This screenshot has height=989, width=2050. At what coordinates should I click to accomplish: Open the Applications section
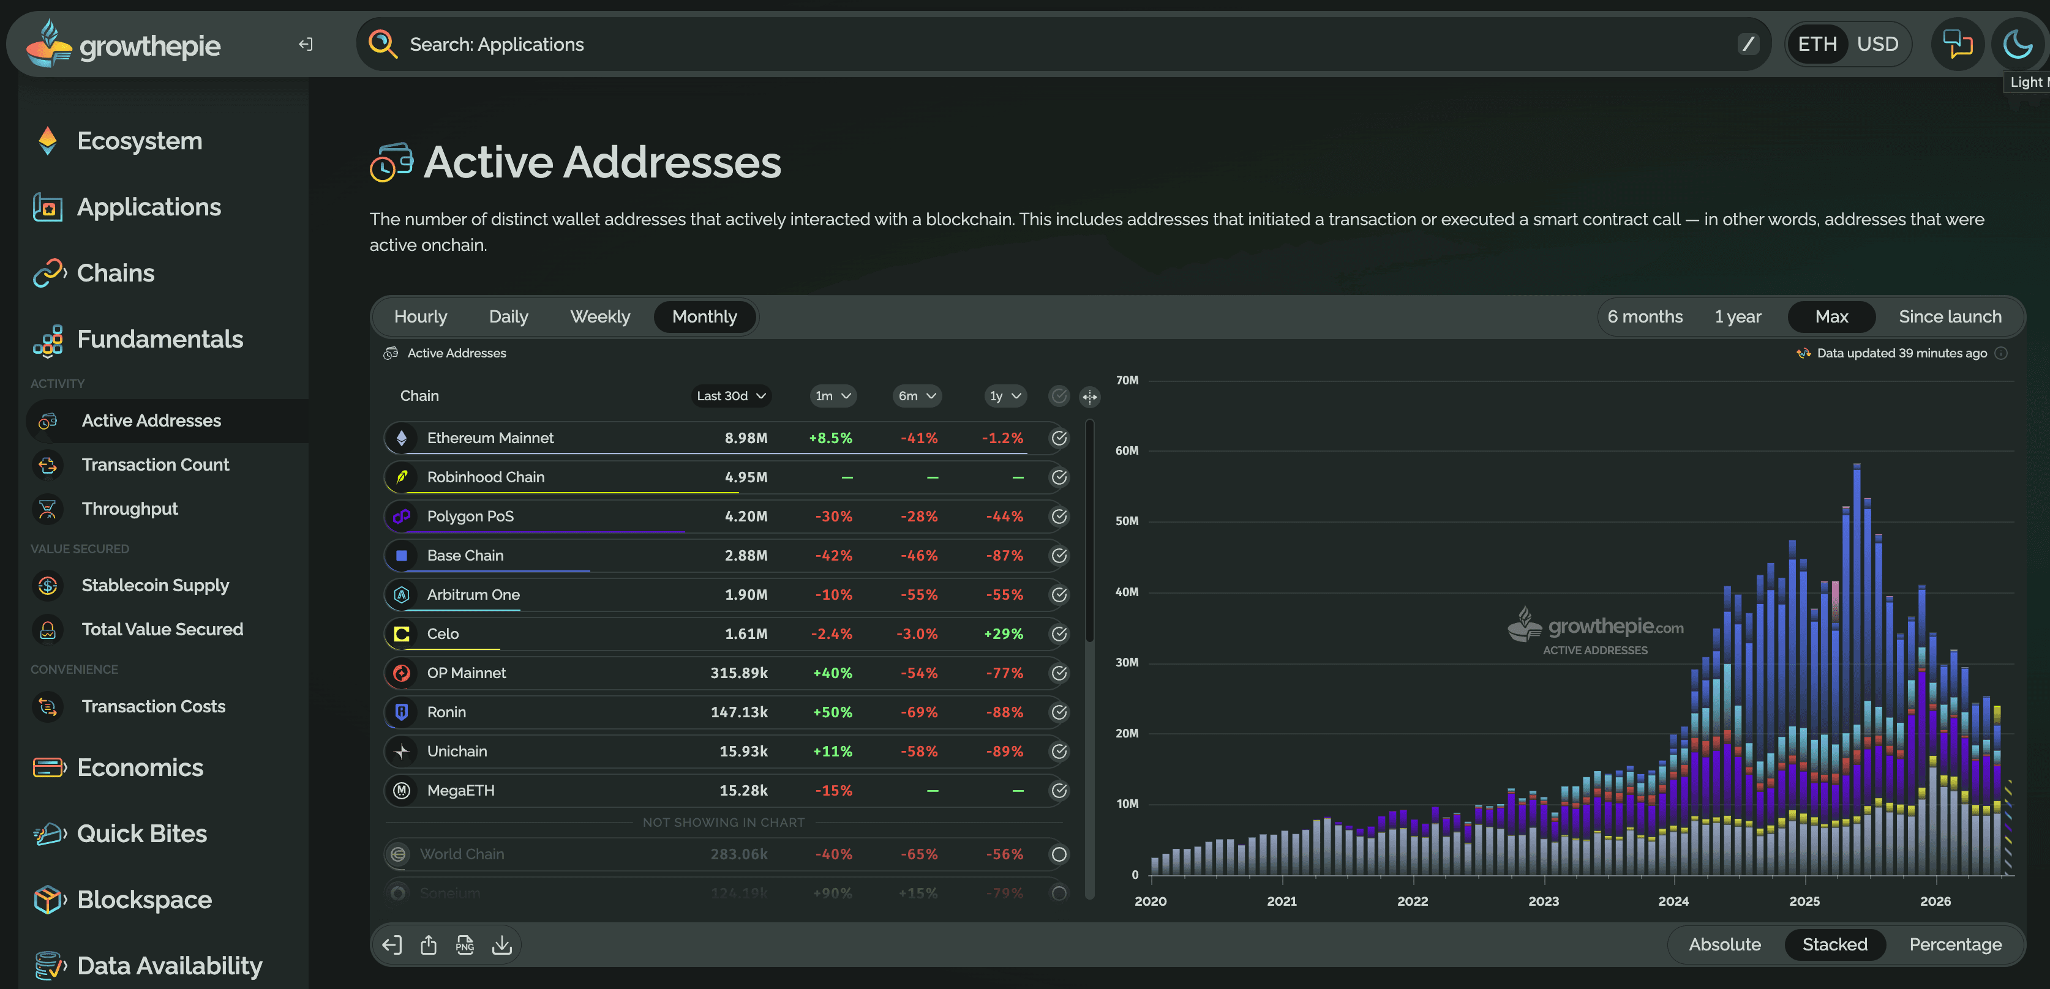(x=149, y=207)
